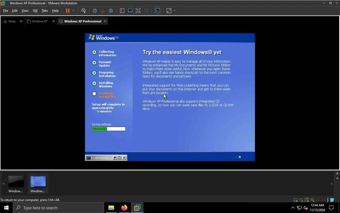Close the thumbnail bar
Screen dimensions: 340x213
337,174
